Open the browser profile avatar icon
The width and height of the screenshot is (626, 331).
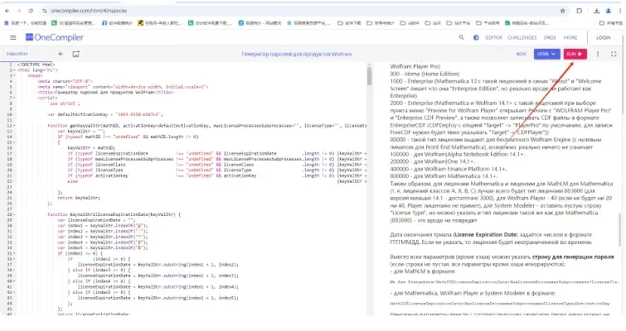pos(608,11)
